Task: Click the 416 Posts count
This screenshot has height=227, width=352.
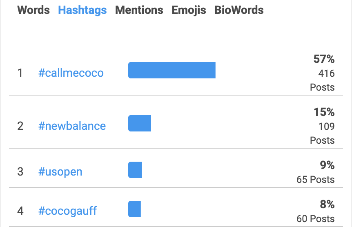Action: tap(322, 80)
